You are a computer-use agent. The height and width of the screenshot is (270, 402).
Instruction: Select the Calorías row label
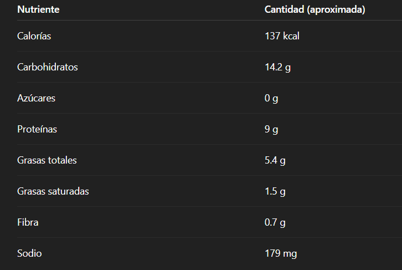coord(34,36)
